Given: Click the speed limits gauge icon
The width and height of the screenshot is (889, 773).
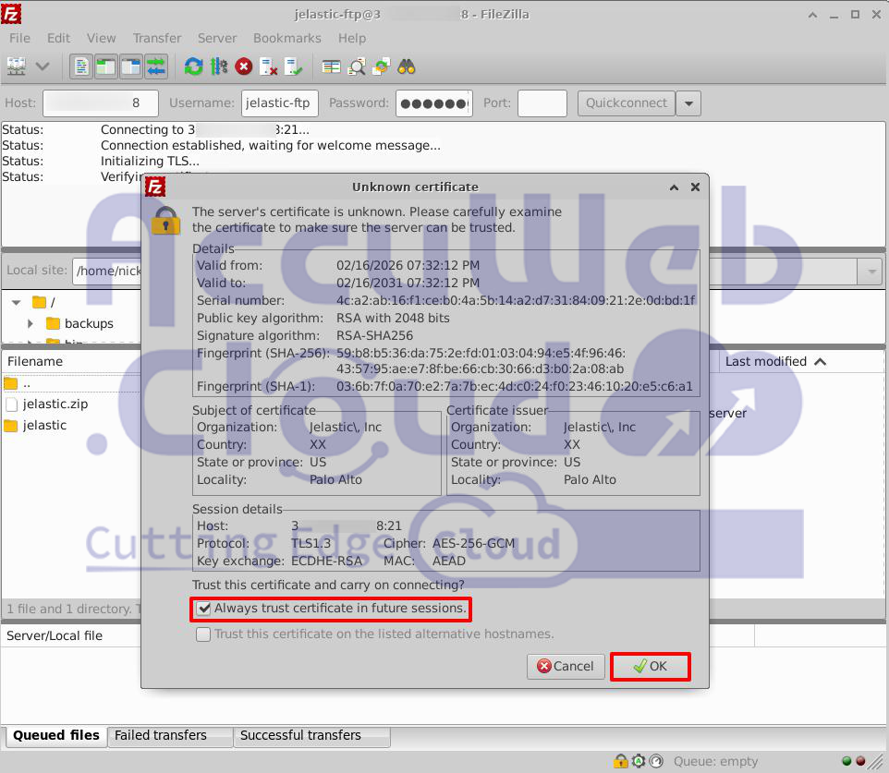Looking at the screenshot, I should (x=655, y=762).
